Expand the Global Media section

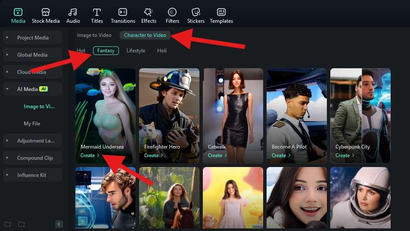pos(7,55)
